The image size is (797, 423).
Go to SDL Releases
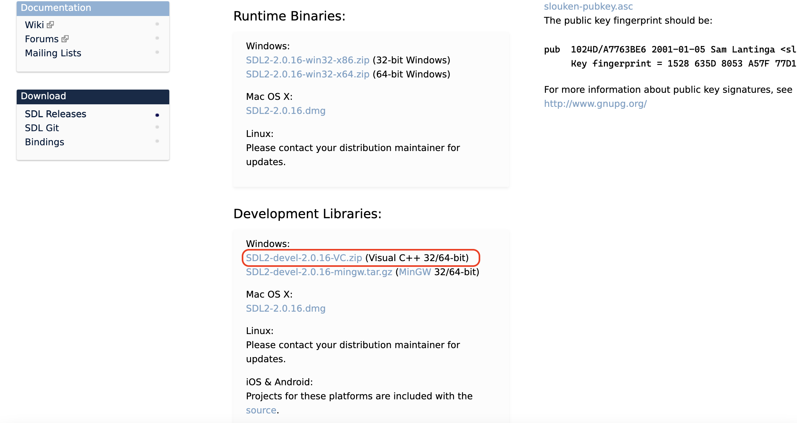click(55, 114)
